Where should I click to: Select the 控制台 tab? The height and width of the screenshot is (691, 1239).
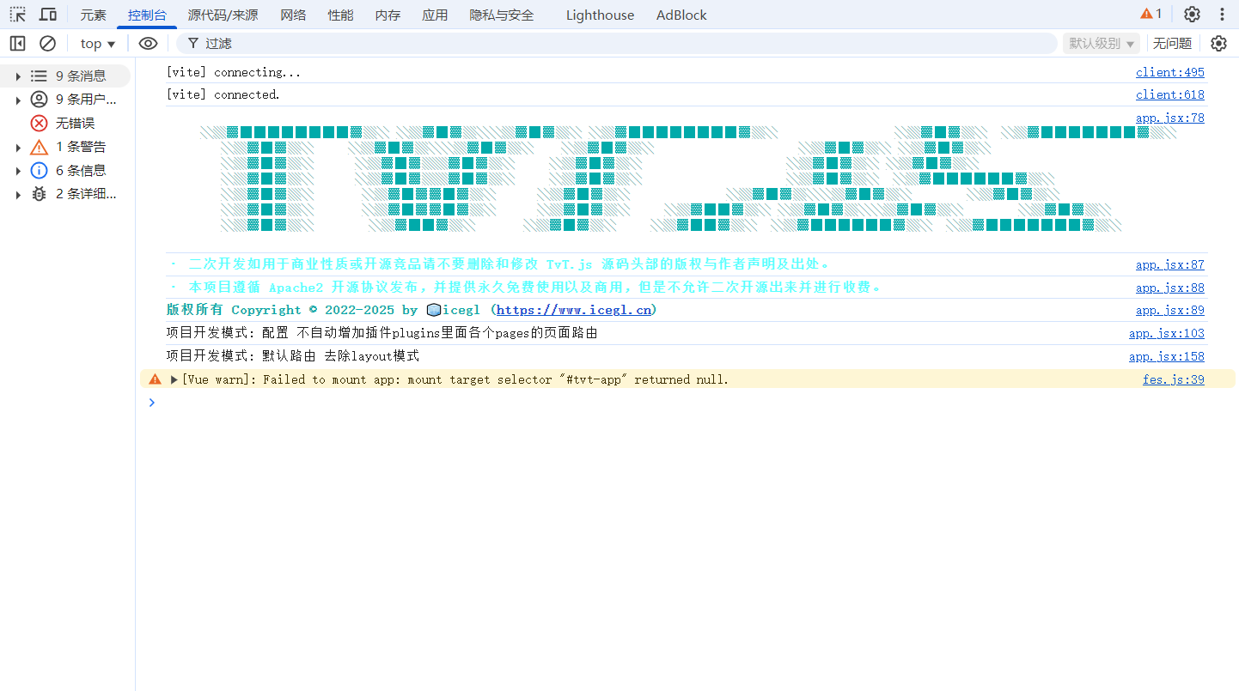(x=147, y=15)
